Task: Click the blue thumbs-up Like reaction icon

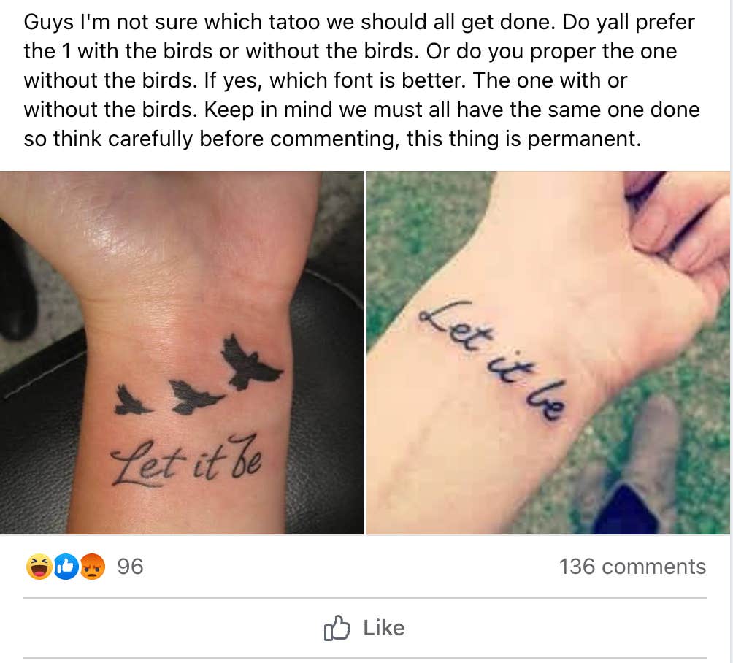Action: [x=64, y=567]
